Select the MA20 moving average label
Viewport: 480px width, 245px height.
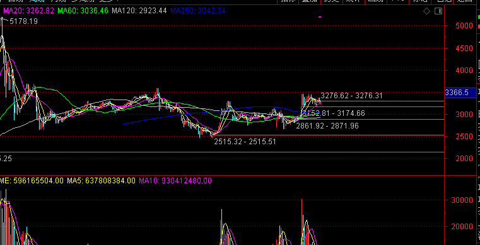pyautogui.click(x=29, y=11)
